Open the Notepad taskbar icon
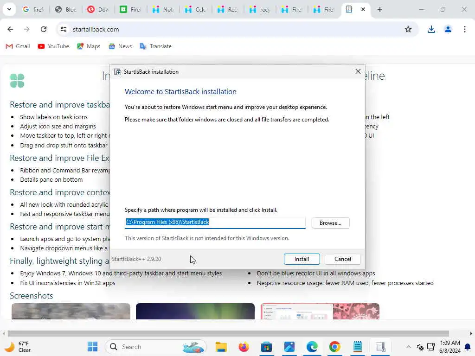 click(358, 347)
